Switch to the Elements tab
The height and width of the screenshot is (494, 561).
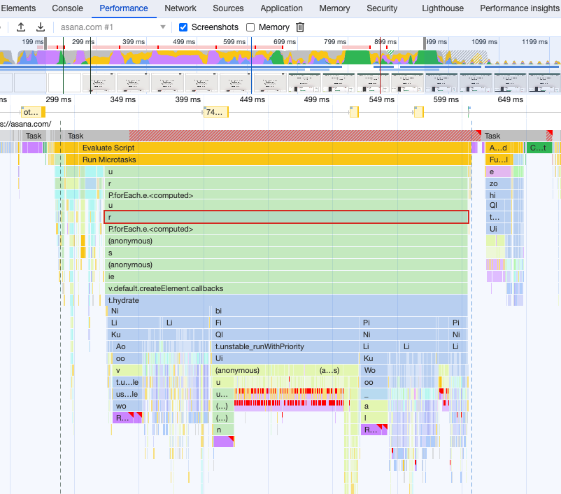[18, 8]
